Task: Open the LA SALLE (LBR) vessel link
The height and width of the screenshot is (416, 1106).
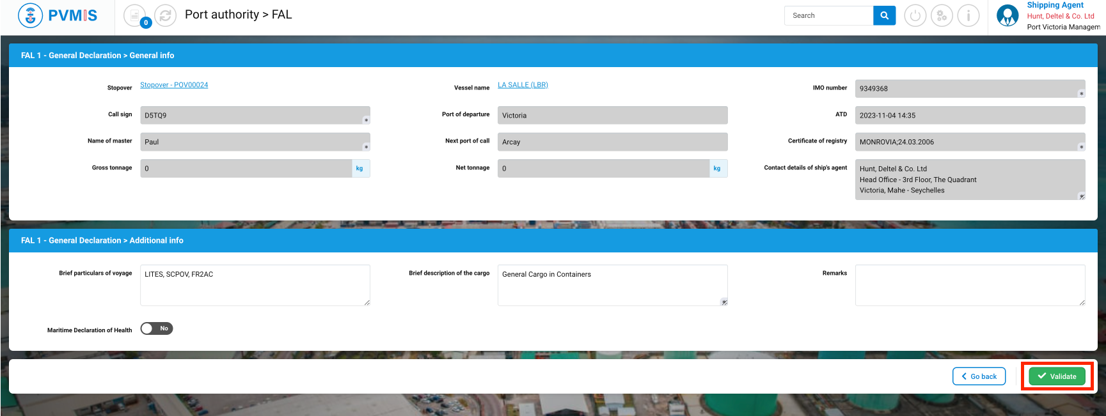Action: 523,85
